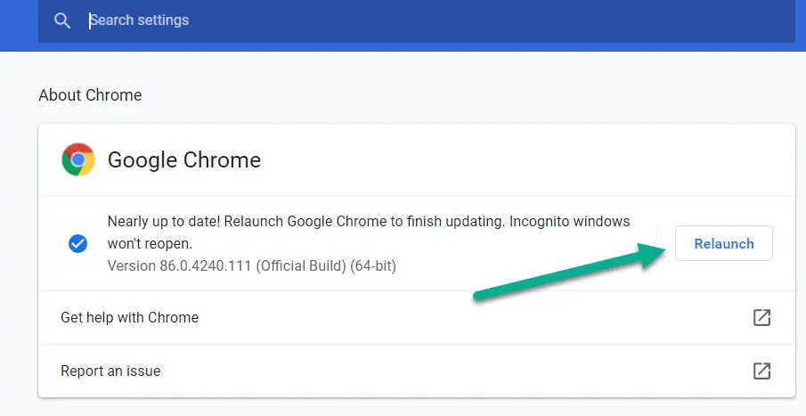The width and height of the screenshot is (806, 416).
Task: Click the blue update checkmark icon
Action: click(x=77, y=243)
